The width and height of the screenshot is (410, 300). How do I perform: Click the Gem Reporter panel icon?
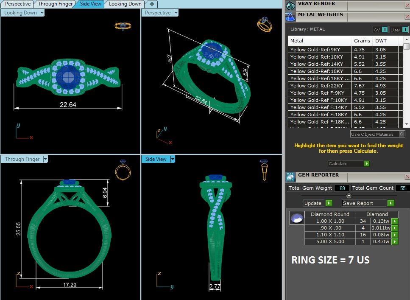290,177
